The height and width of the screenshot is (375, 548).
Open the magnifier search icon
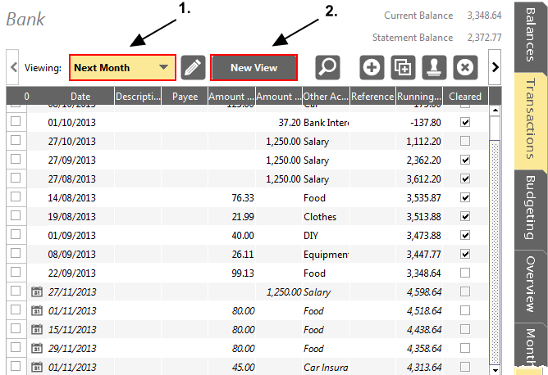coord(327,67)
